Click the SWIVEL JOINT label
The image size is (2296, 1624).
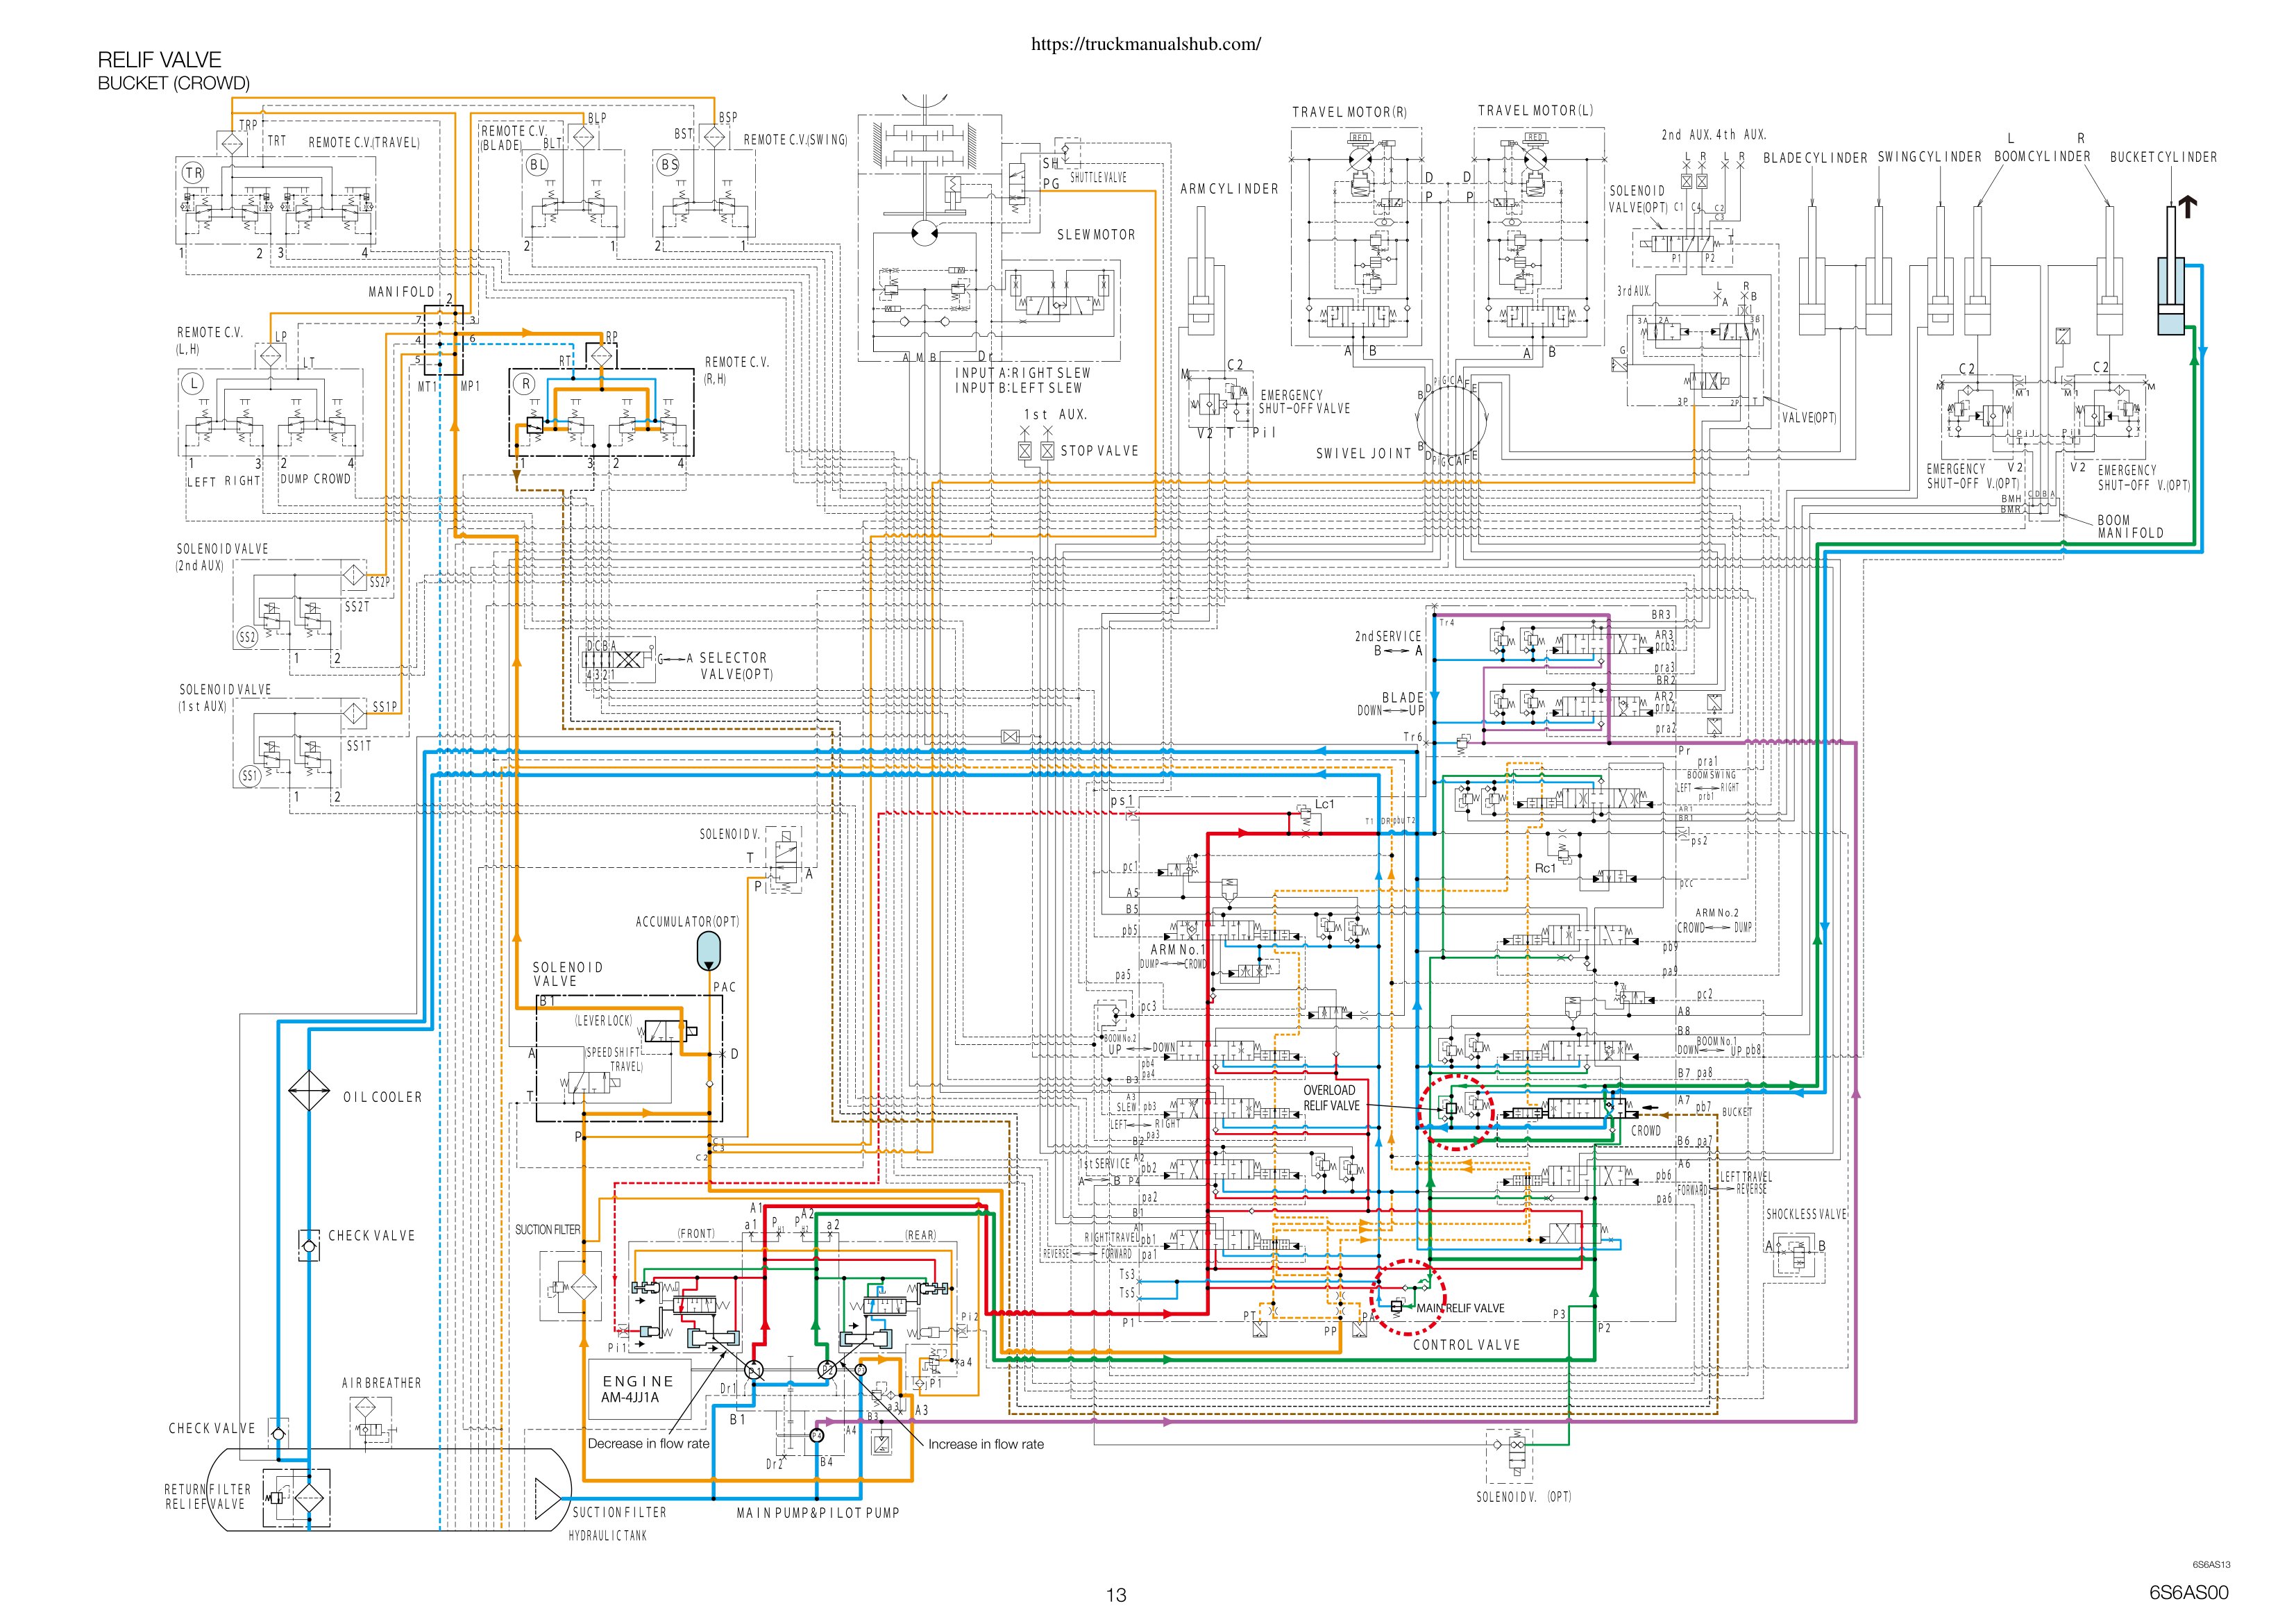click(1363, 453)
